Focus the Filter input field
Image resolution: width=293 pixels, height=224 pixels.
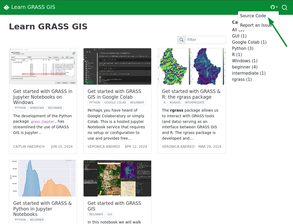click(205, 40)
